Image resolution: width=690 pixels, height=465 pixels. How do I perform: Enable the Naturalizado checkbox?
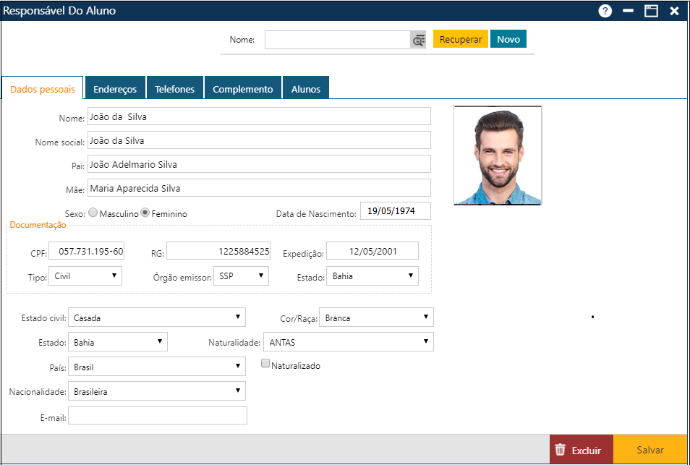(x=265, y=364)
